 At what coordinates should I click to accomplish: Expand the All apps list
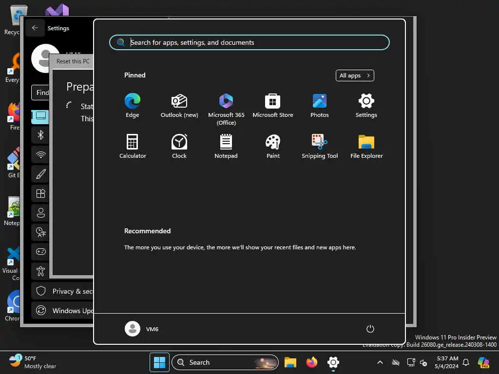[355, 75]
